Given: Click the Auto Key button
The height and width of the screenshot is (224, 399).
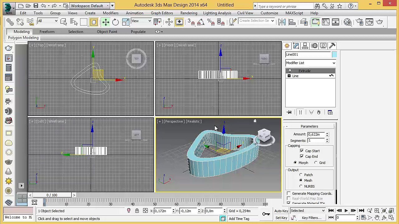Looking at the screenshot, I should [281, 211].
